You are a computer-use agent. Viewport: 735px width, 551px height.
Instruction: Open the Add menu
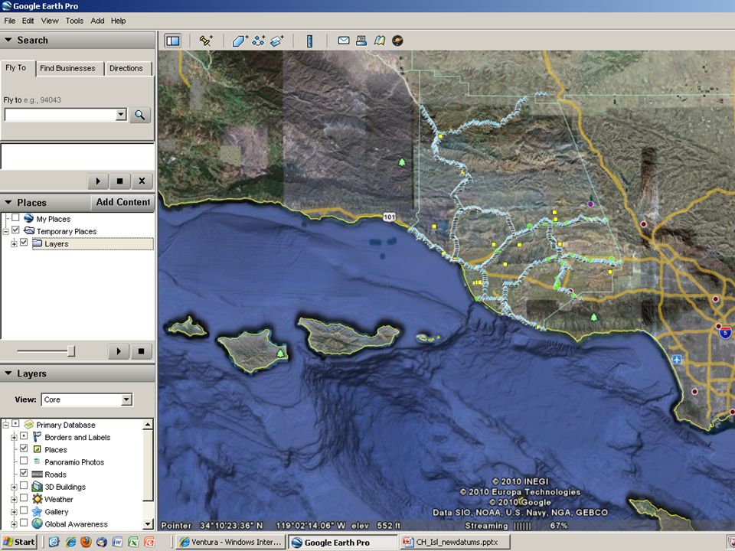pyautogui.click(x=97, y=21)
